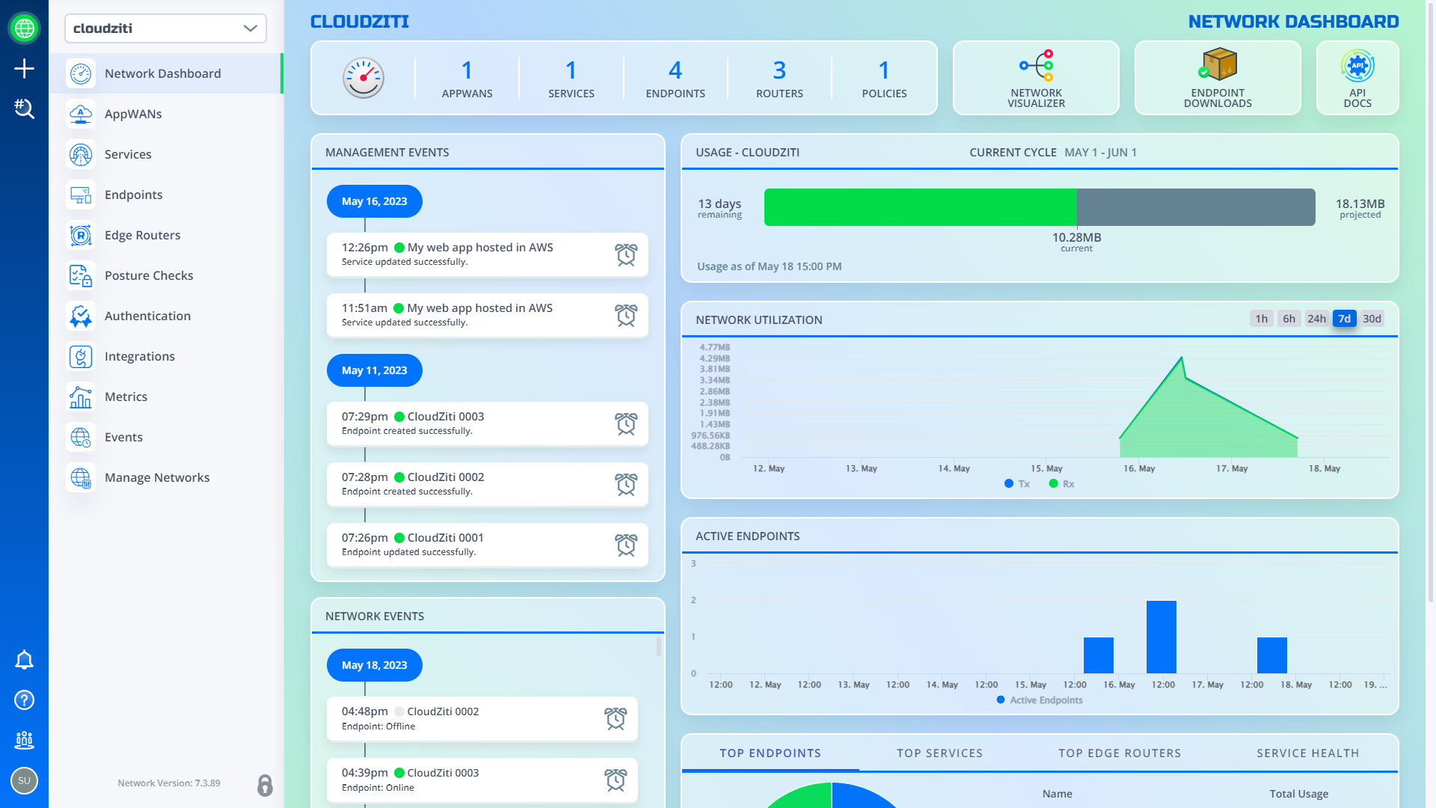
Task: Open Edge Routers in sidebar
Action: click(x=165, y=235)
